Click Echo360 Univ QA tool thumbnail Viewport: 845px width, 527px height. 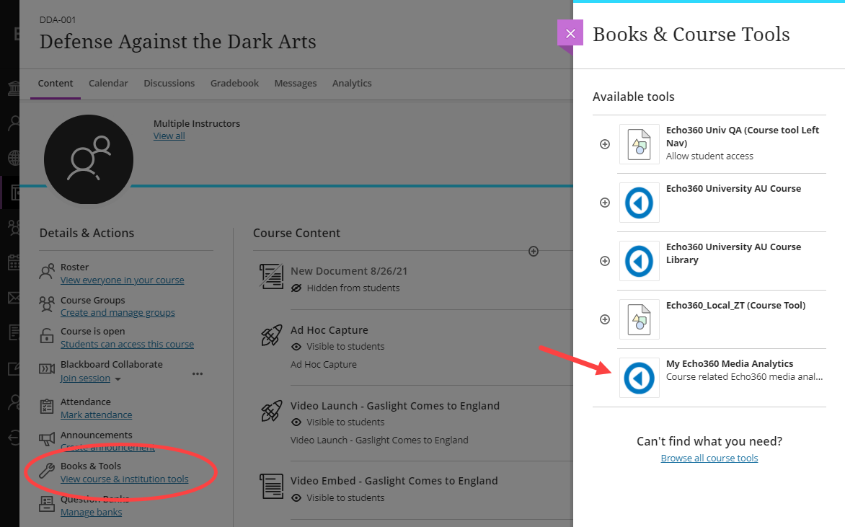pos(639,144)
